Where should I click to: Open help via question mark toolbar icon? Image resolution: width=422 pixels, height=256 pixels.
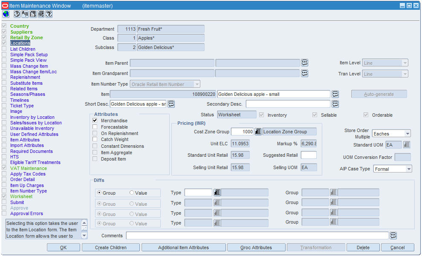pos(49,14)
